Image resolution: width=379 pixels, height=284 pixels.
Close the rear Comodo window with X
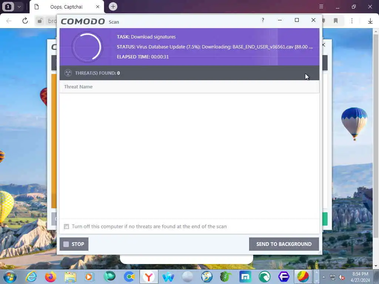tap(323, 45)
